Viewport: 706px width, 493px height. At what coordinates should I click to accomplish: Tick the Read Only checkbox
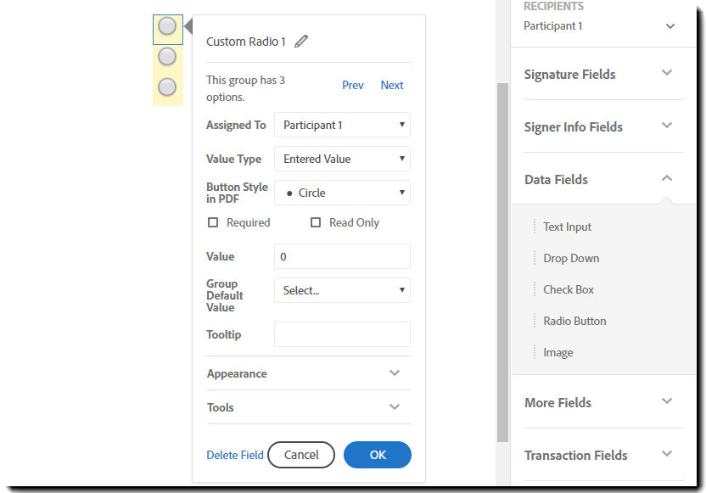click(316, 222)
